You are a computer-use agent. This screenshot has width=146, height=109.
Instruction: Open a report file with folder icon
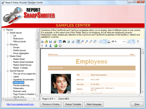tap(46, 42)
